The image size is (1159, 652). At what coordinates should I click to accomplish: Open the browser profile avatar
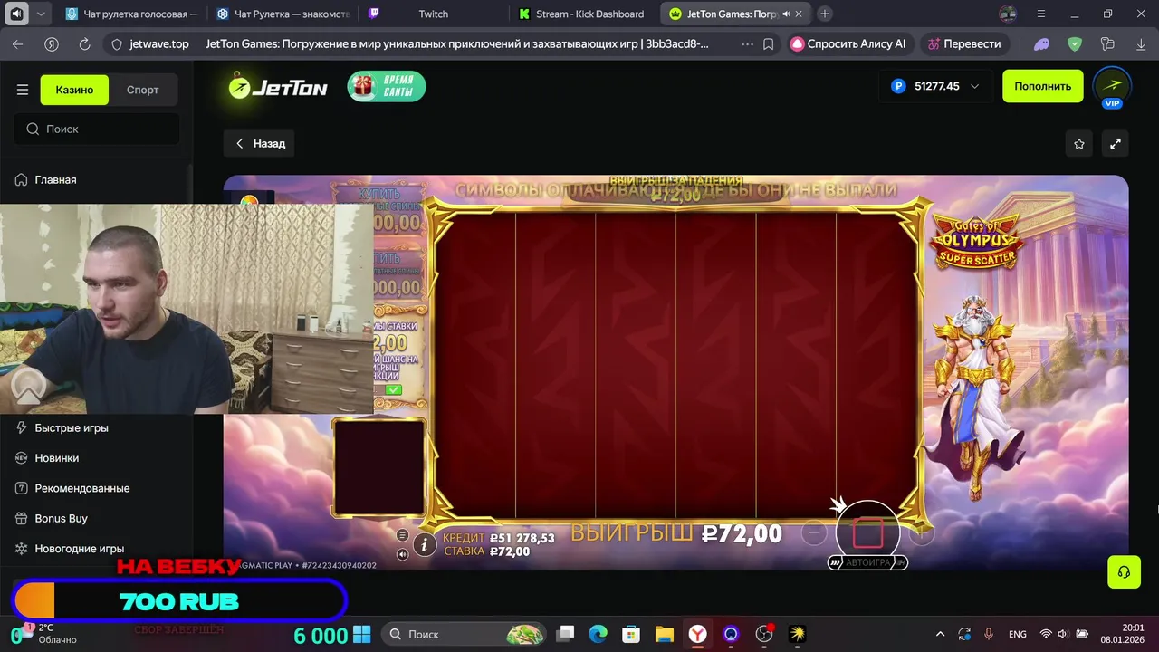click(1008, 14)
